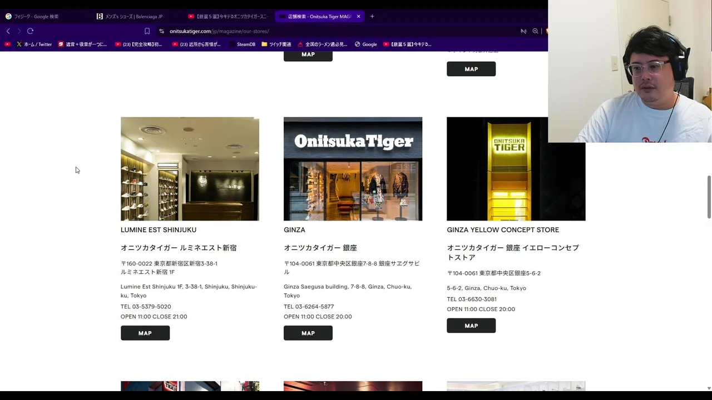
Task: Click the zoom magnifier icon in address bar
Action: pos(535,31)
